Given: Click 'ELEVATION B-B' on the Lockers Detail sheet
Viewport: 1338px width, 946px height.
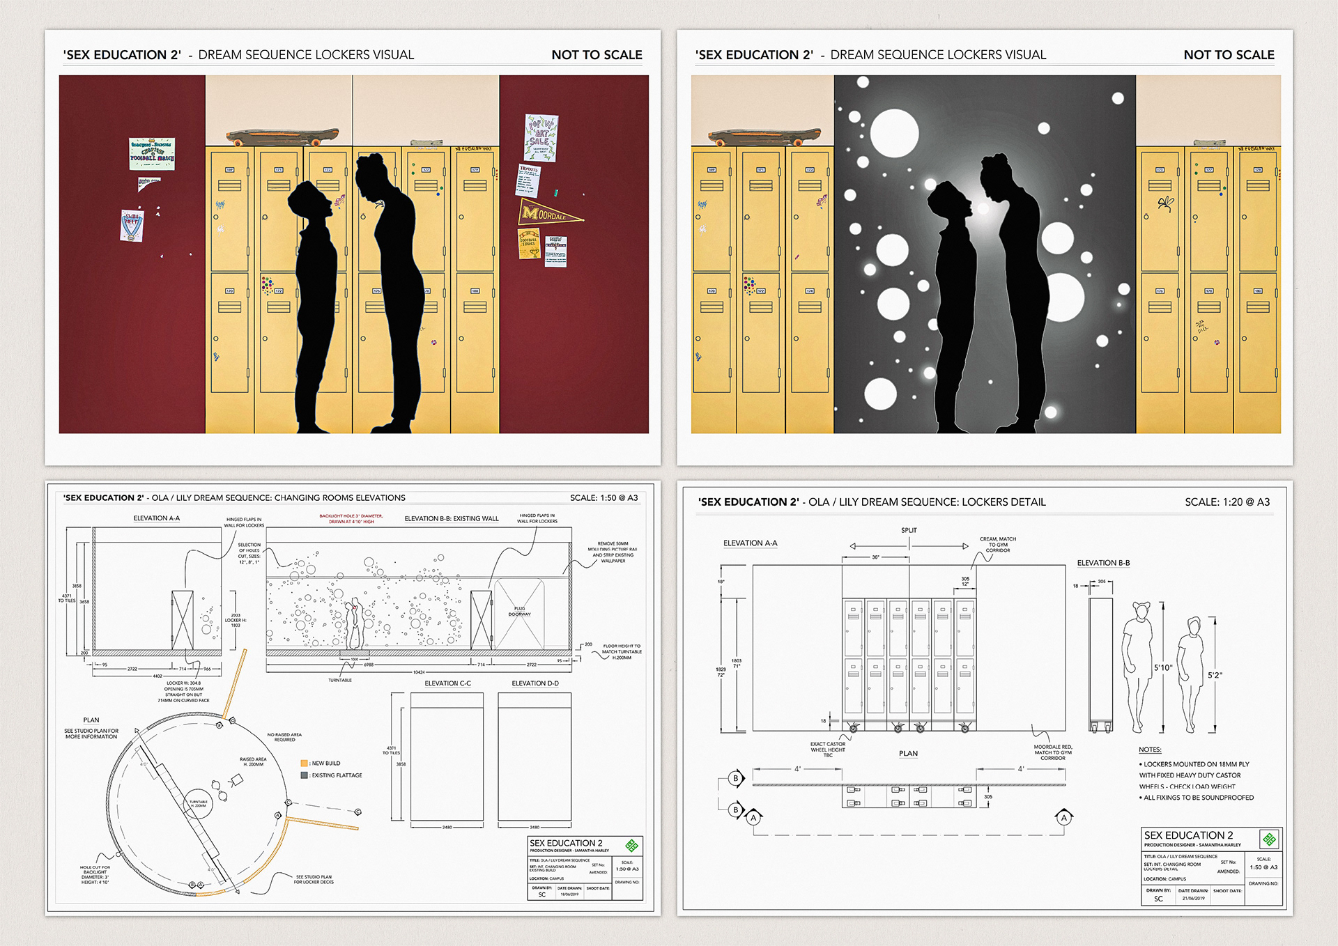Looking at the screenshot, I should point(1103,563).
